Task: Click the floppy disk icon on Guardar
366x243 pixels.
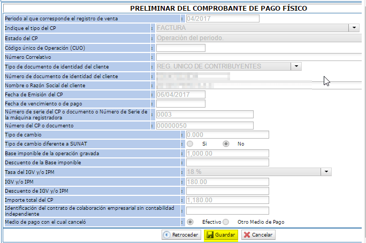Action: [210, 235]
